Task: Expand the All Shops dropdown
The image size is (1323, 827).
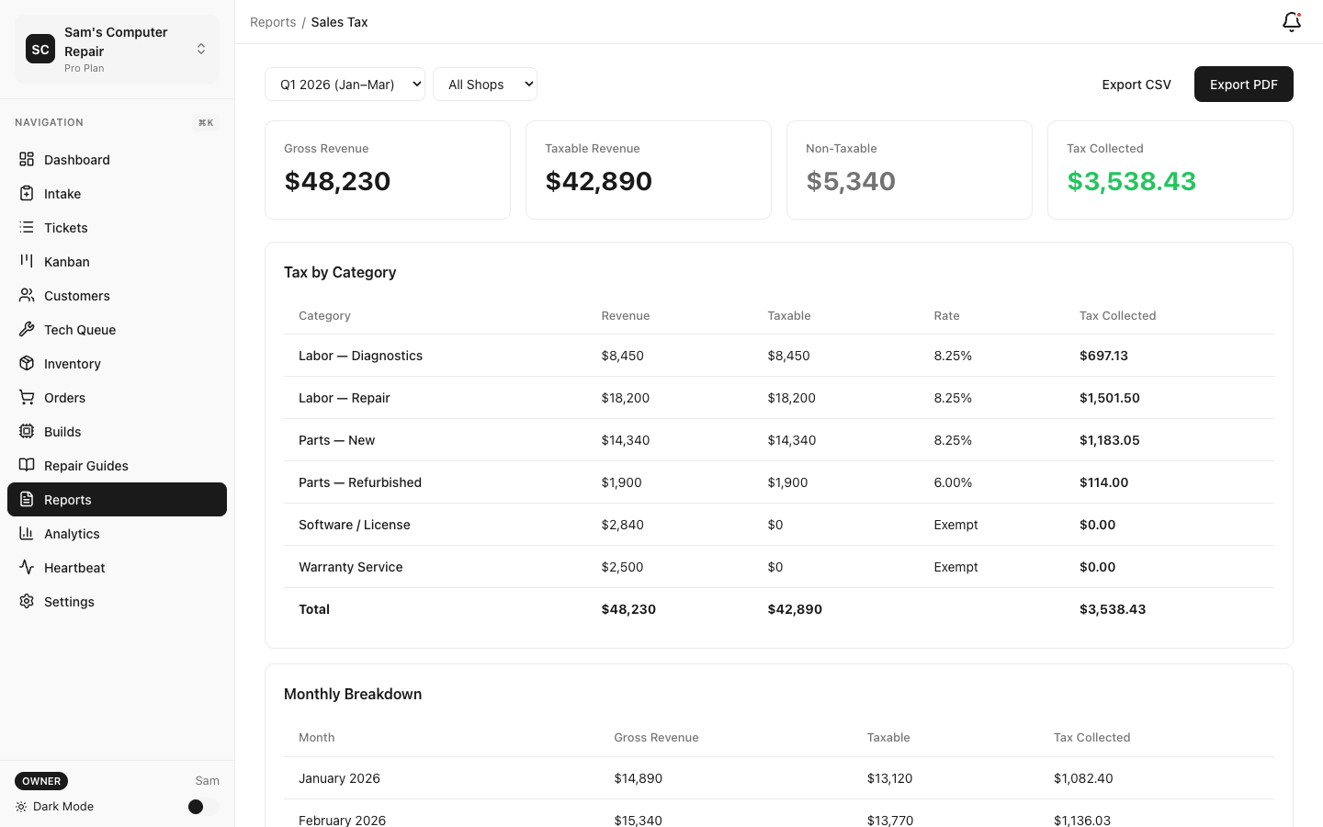Action: pyautogui.click(x=484, y=85)
